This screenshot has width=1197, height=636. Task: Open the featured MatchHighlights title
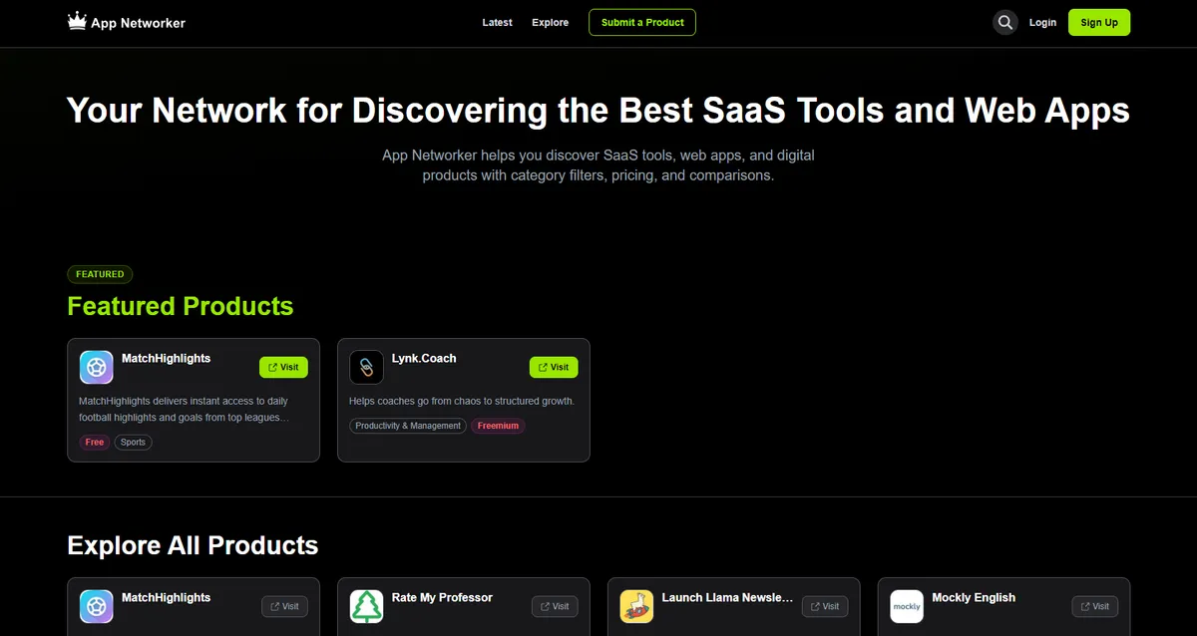coord(167,358)
